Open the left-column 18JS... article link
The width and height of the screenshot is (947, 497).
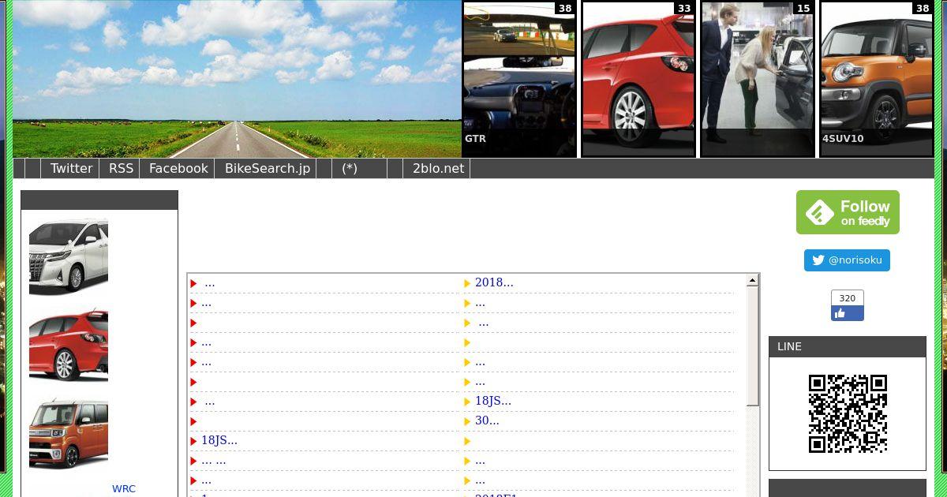coord(219,440)
